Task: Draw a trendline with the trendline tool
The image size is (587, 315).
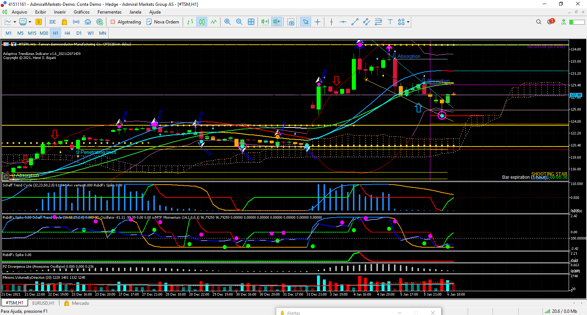Action: (x=355, y=22)
